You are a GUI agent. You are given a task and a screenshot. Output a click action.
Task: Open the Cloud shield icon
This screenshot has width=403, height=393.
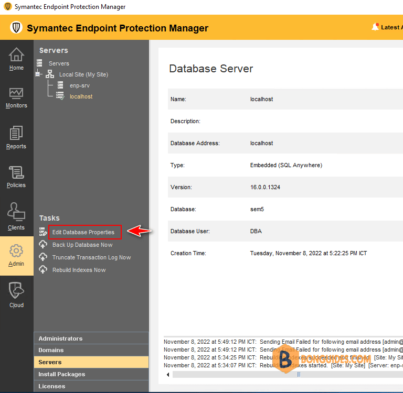coord(16,290)
